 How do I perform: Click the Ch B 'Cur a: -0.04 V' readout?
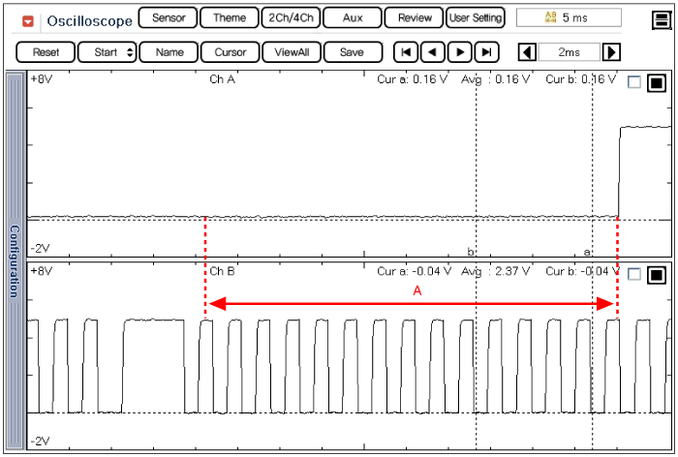(x=415, y=271)
